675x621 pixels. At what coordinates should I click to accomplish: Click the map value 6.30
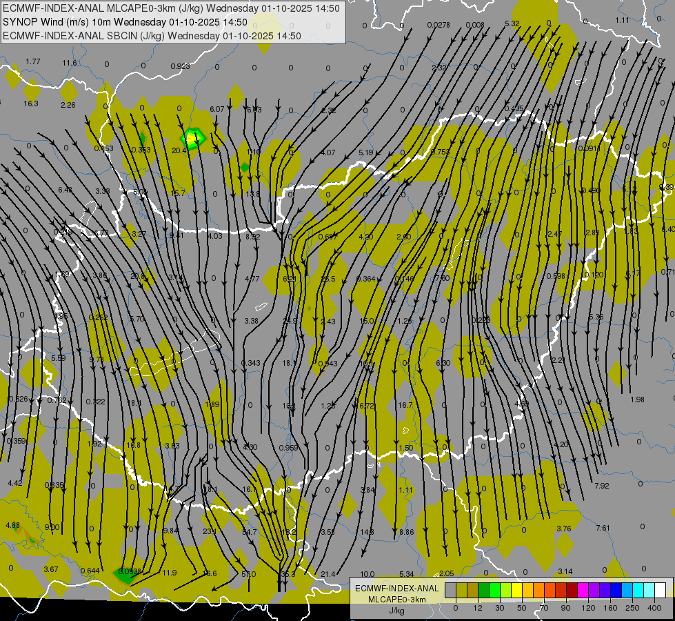pos(443,364)
